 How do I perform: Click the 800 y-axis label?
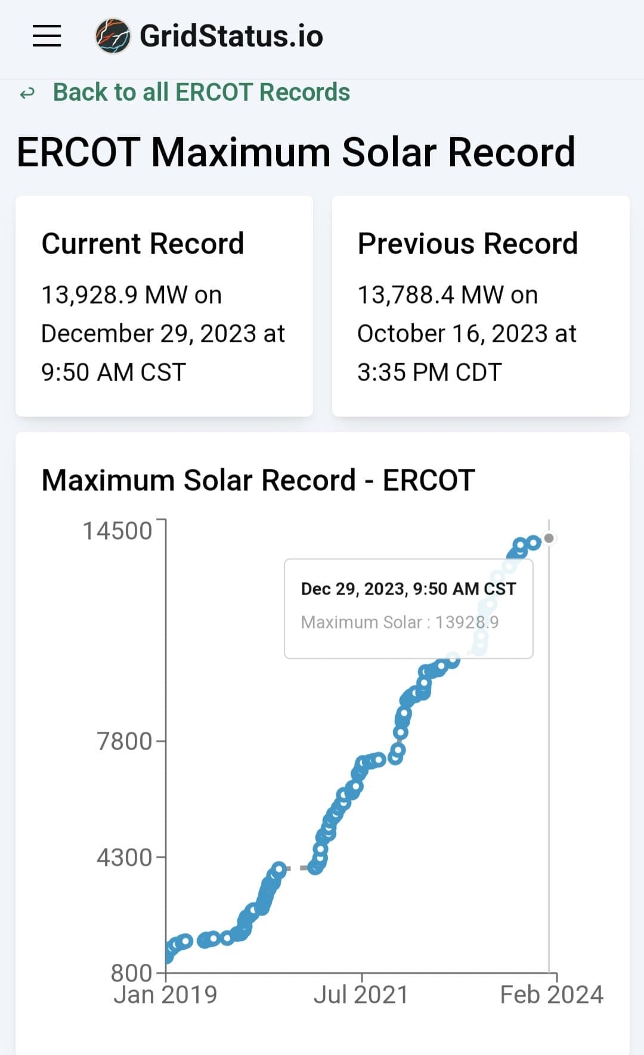coord(131,973)
